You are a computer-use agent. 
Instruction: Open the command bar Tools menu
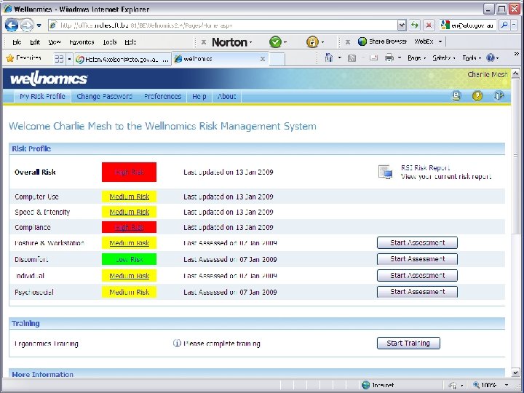(x=472, y=58)
